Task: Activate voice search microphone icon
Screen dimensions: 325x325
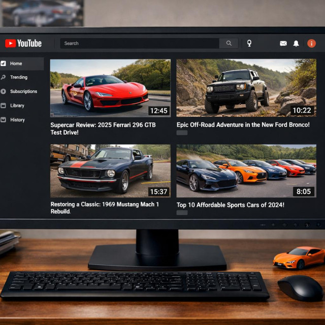Action: (249, 43)
